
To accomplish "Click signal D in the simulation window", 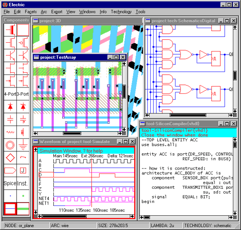I will [x=40, y=175].
